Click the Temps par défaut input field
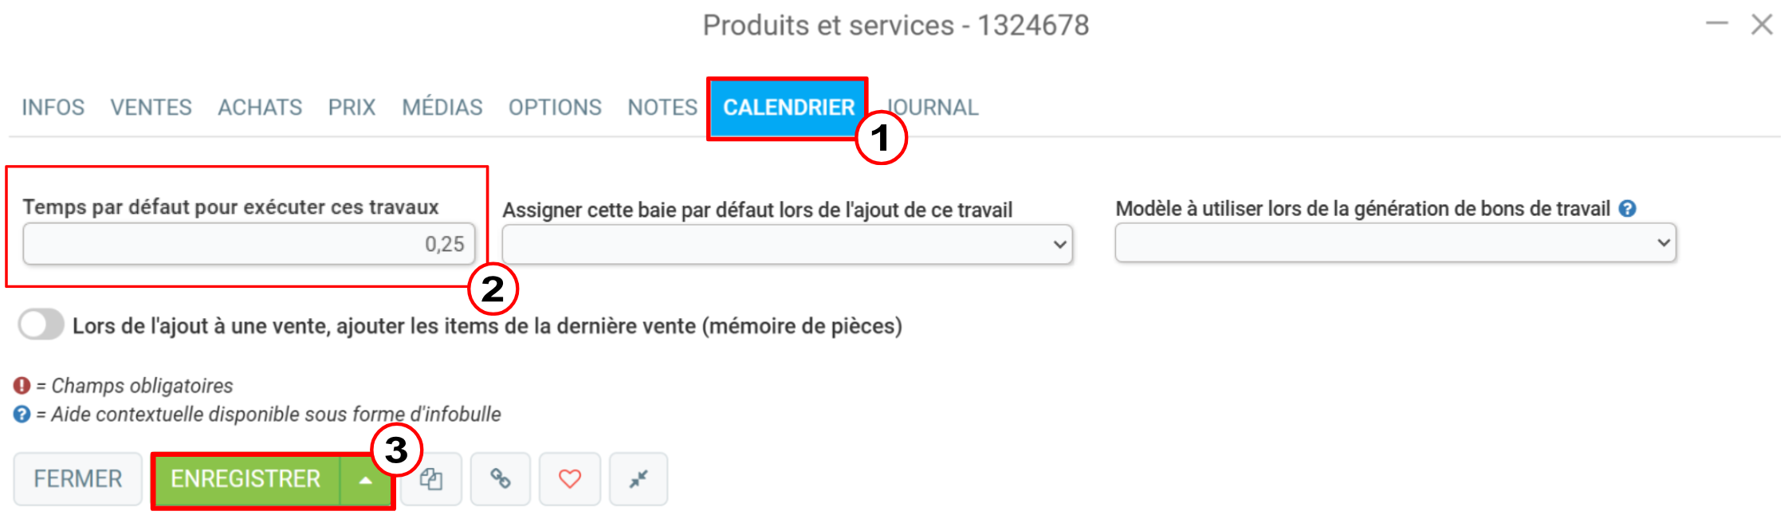 click(x=249, y=244)
